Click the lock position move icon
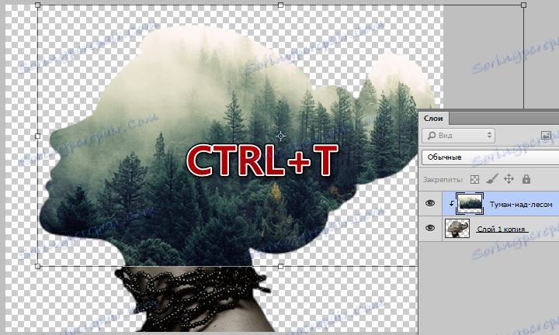The image size is (559, 335). pyautogui.click(x=509, y=179)
